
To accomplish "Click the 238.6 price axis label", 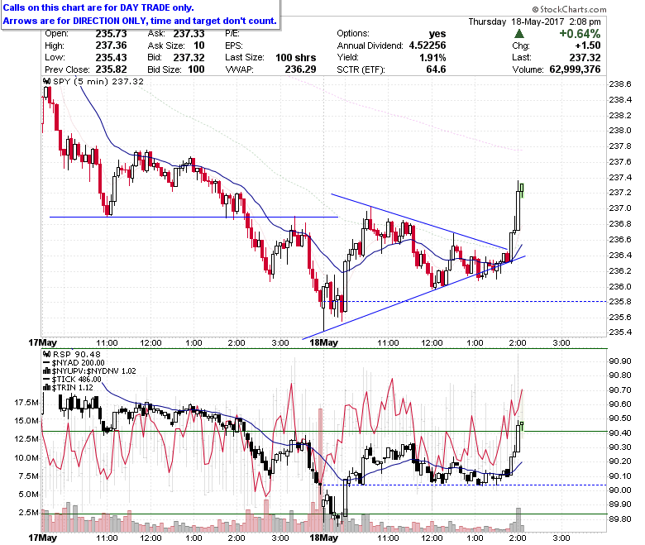I will (620, 84).
